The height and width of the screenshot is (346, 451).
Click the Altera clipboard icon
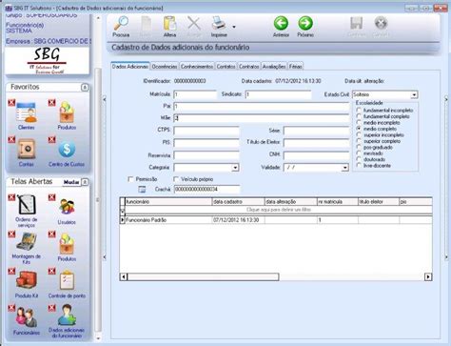[169, 23]
